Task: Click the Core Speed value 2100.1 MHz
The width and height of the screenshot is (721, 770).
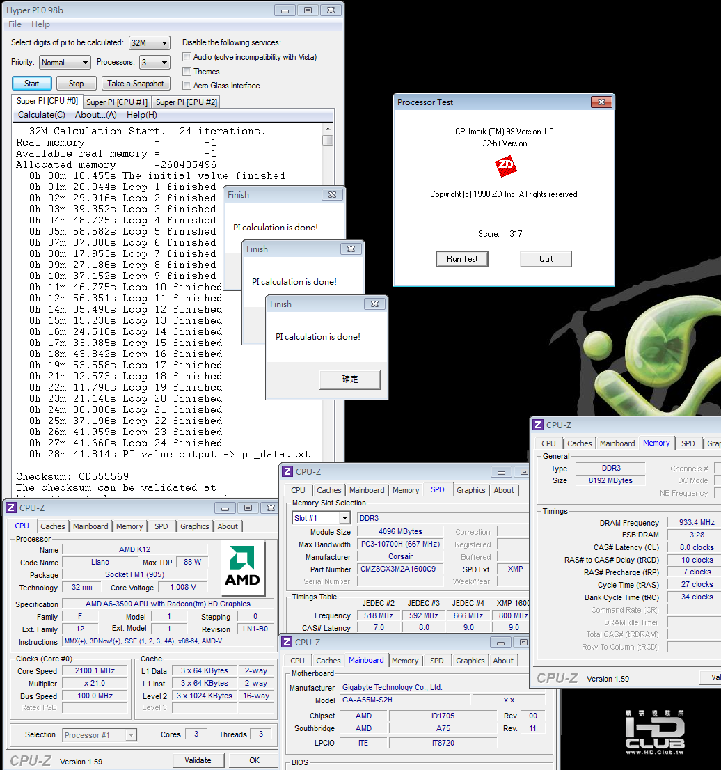Action: coord(95,670)
